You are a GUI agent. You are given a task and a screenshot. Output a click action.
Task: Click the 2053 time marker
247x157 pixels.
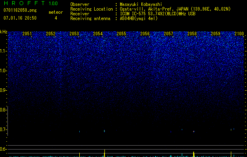74,34
